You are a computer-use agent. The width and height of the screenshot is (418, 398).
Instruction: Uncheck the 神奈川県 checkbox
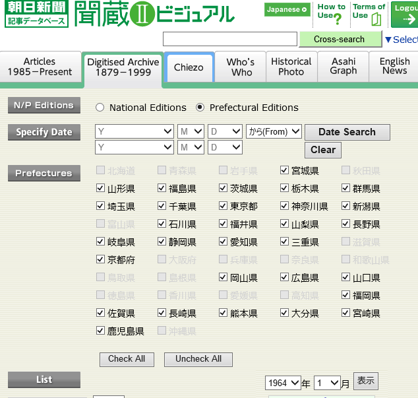click(x=284, y=205)
